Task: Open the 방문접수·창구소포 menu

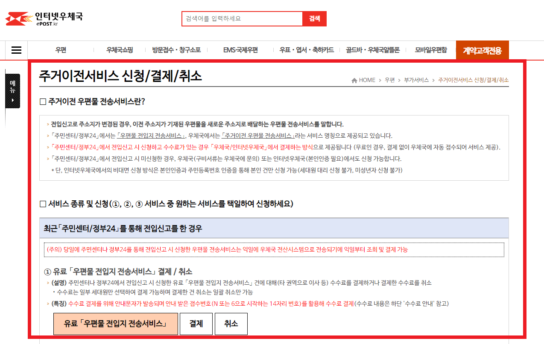Action: (176, 50)
